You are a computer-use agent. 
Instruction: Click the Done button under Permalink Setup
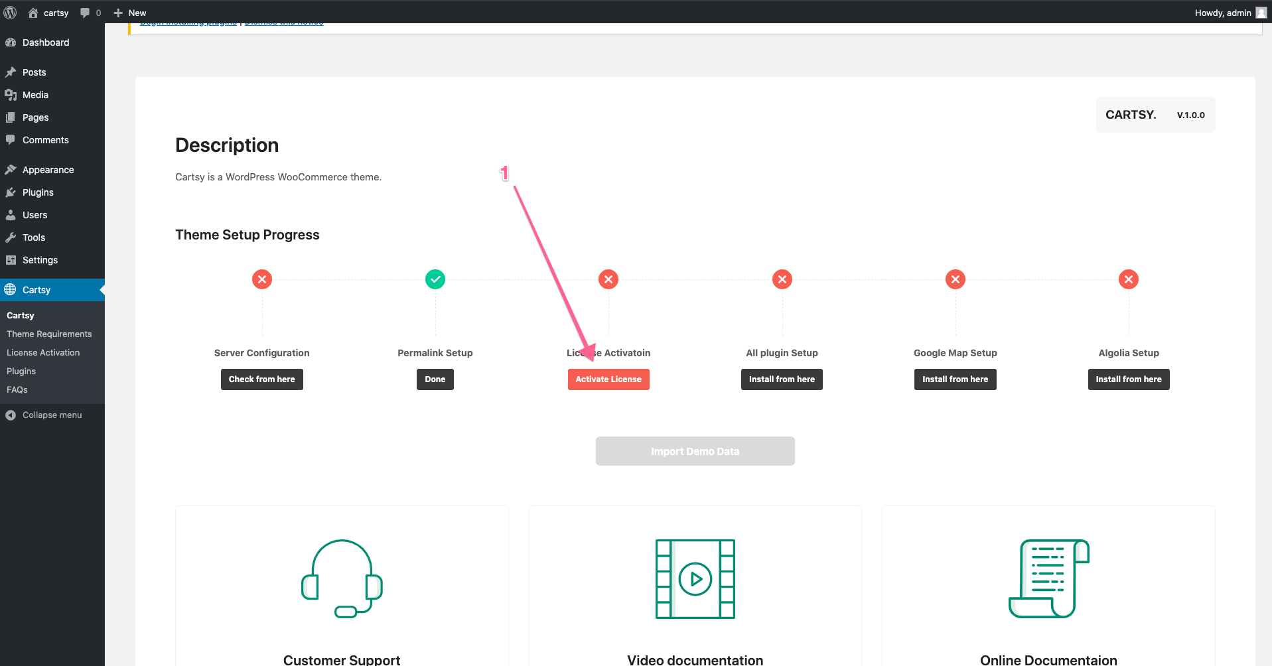(435, 379)
